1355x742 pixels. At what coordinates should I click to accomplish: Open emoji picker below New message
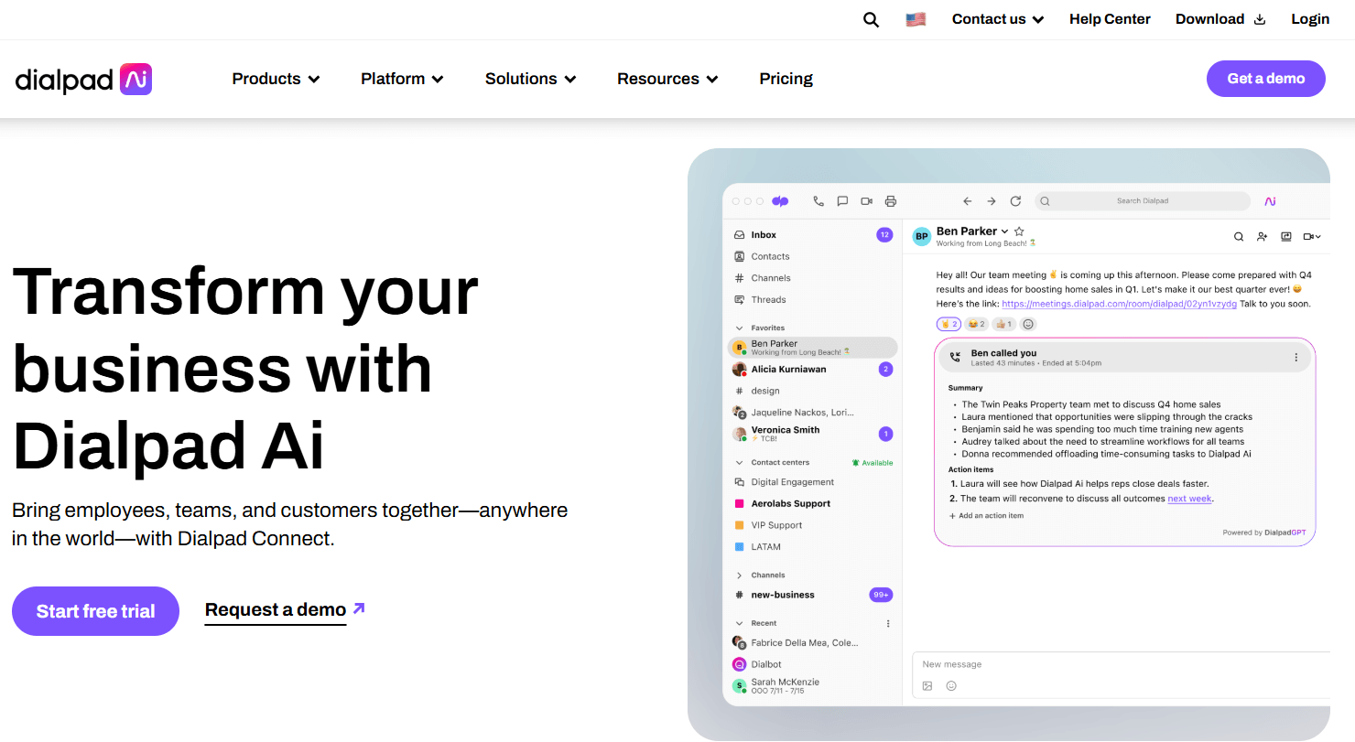tap(951, 685)
